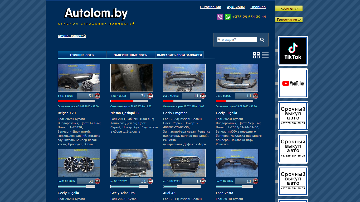Click BYN currency icon on Nissan Qashqai+2
The height and width of the screenshot is (202, 360).
click(150, 96)
